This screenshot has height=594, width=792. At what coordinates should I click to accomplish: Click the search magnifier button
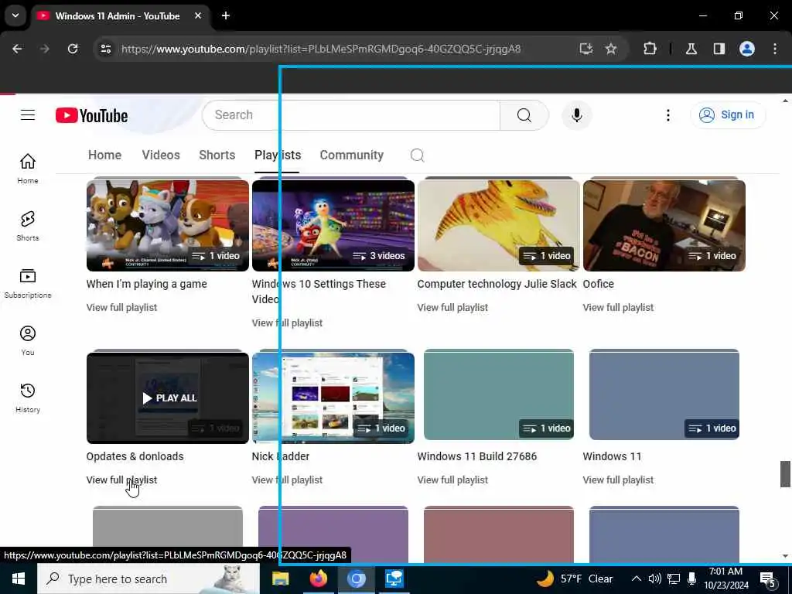point(524,115)
